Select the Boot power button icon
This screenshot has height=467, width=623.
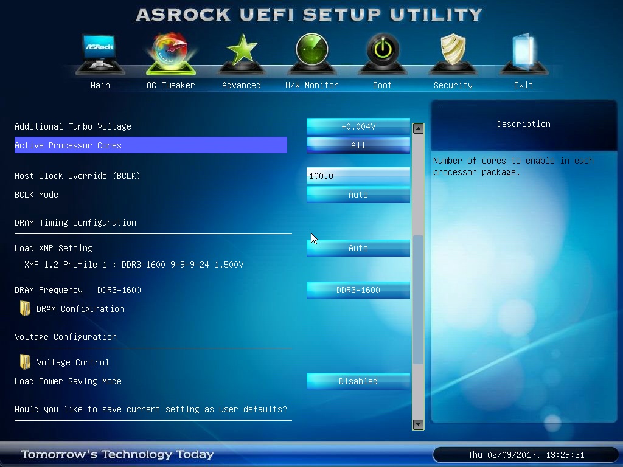[382, 54]
